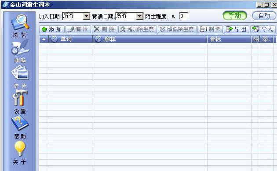Open the 卡片 cards icon
277x171 pixels.
click(x=20, y=72)
